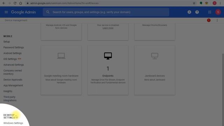Open Windows Settings under Desktop Settings
224x126 pixels.
(x=13, y=123)
